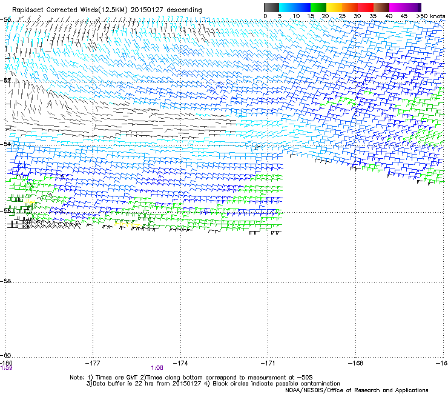448x394 pixels.
Task: Click the -58 latitude axis label
Action: pos(5,281)
